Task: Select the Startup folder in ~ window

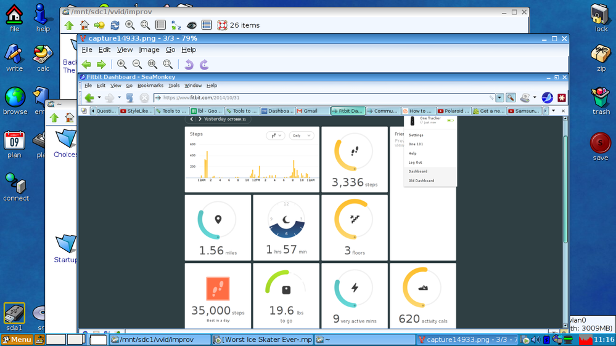Action: (65, 249)
